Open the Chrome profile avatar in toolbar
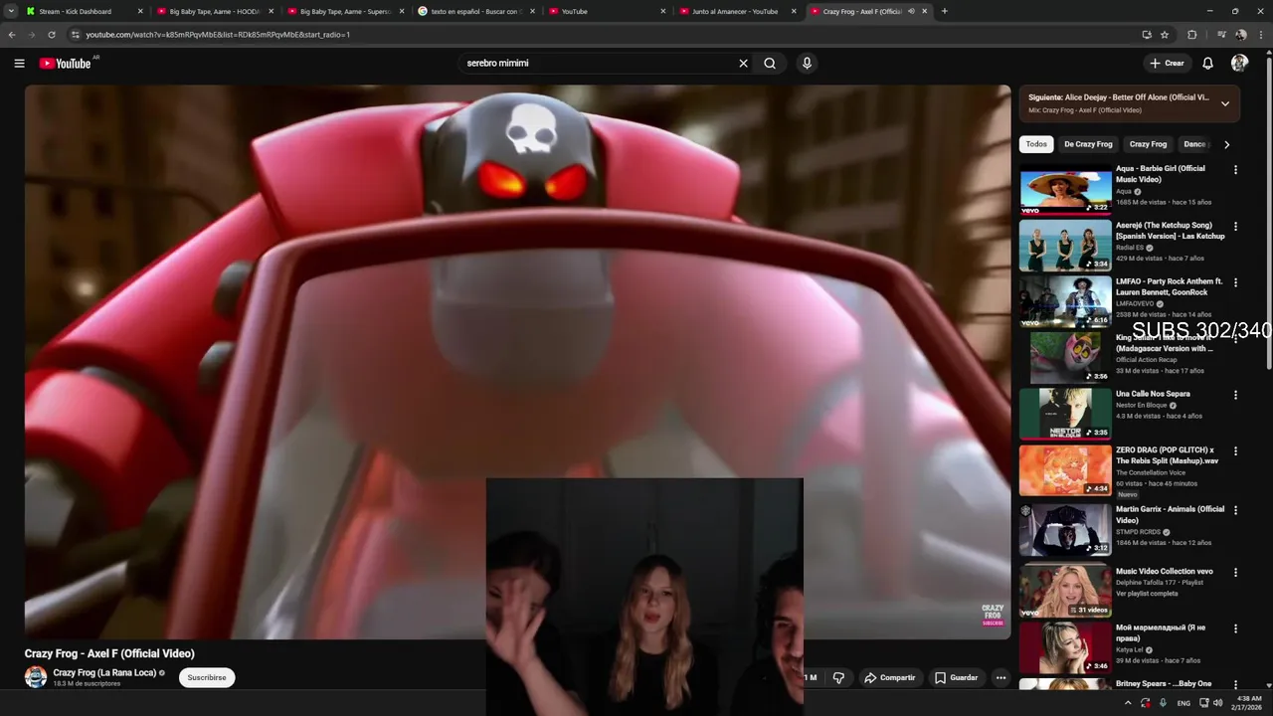Screen dimensions: 1273x716 coord(1241,35)
